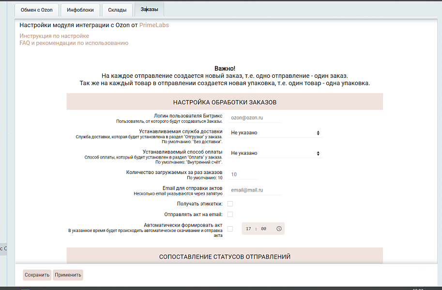The width and height of the screenshot is (442, 290).
Task: Open the PrimeLabs link
Action: tap(154, 25)
